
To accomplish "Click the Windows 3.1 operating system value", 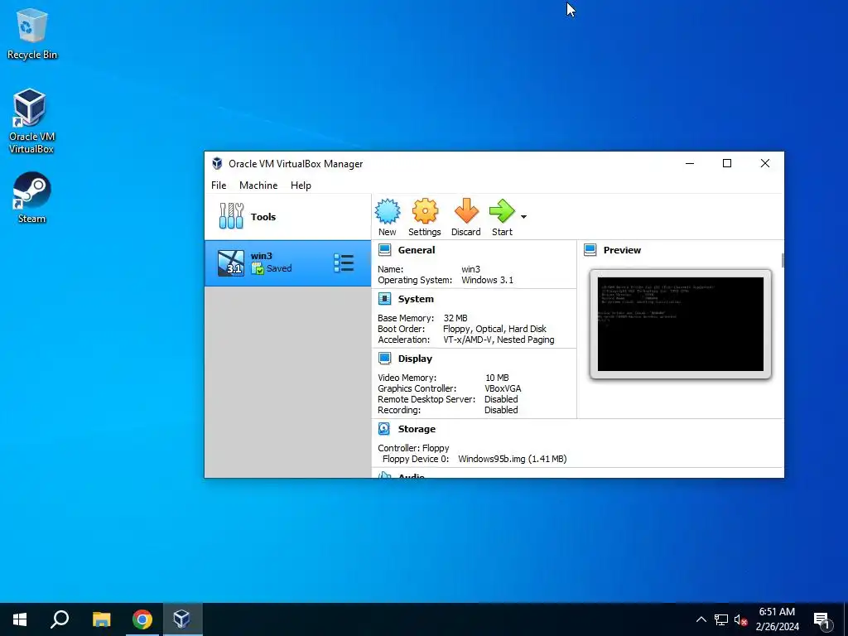I will coord(487,280).
